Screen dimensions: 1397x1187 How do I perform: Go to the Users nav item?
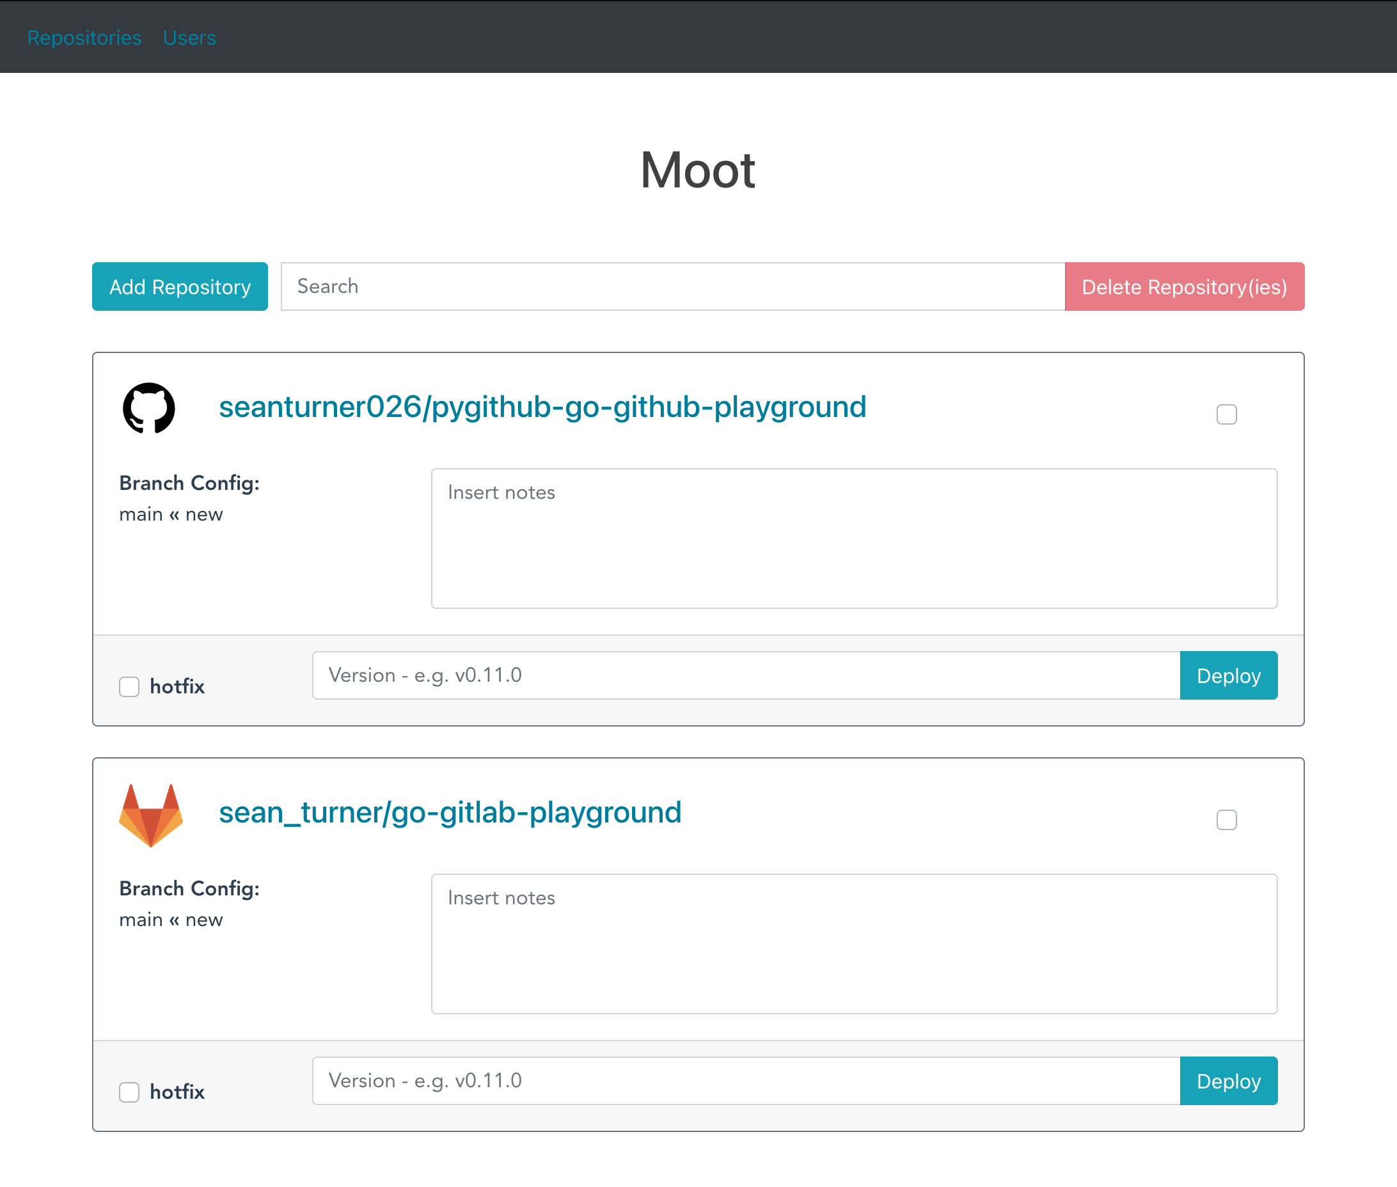[189, 38]
